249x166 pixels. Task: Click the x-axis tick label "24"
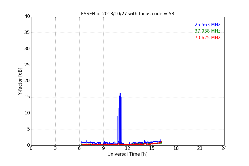[x=224, y=148]
